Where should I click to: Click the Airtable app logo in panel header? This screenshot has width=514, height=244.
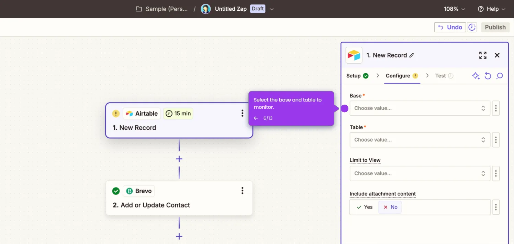[354, 55]
